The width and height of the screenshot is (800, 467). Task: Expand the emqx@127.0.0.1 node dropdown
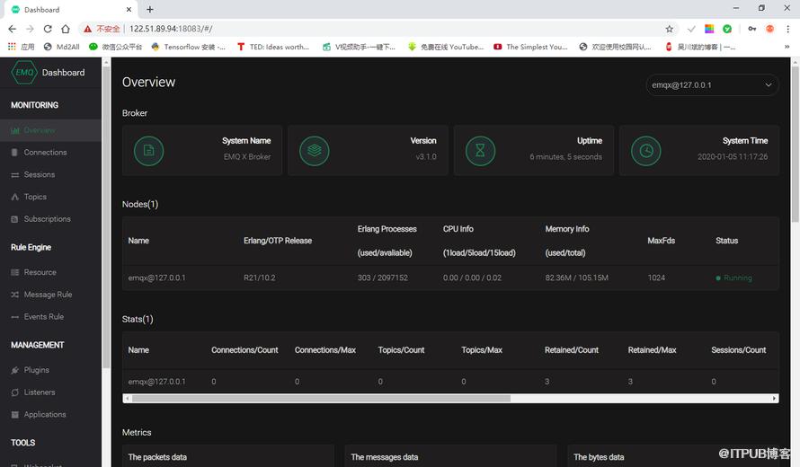pos(712,85)
